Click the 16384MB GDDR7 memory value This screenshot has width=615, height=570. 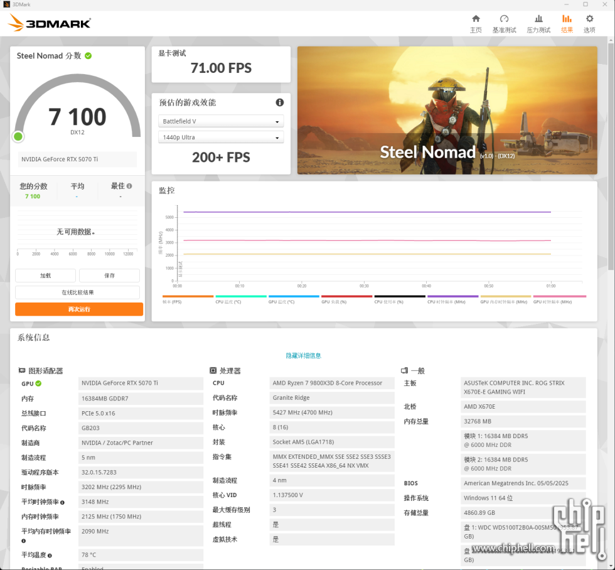point(141,399)
